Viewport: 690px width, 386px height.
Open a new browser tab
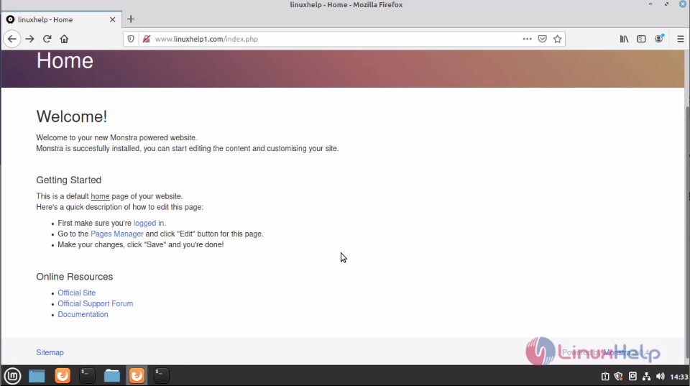[x=131, y=19]
